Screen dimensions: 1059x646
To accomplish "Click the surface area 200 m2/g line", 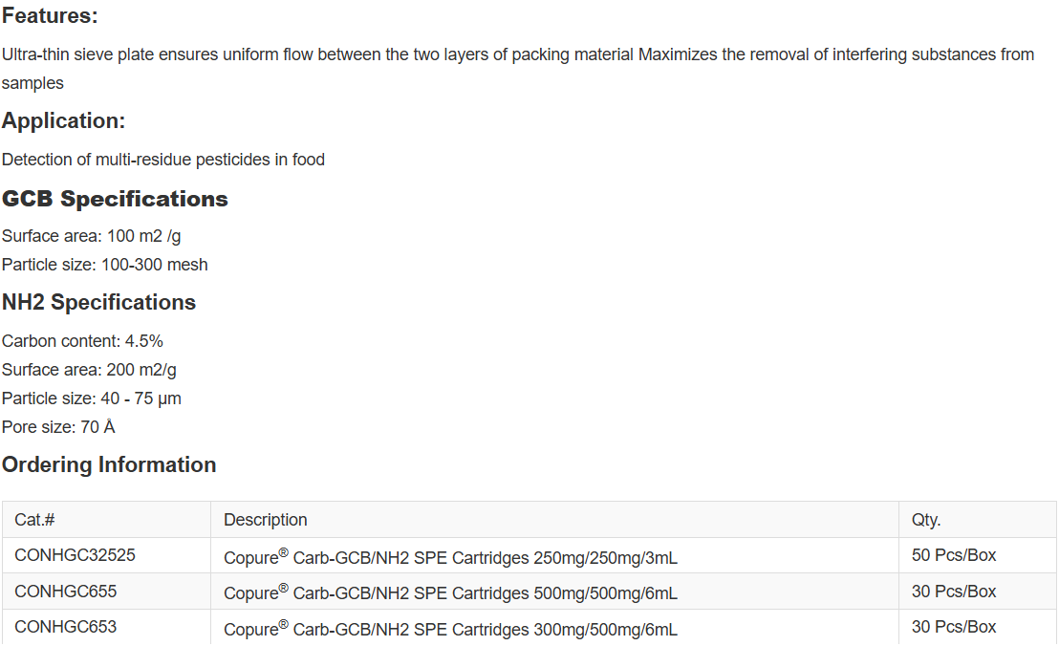I will tap(89, 370).
